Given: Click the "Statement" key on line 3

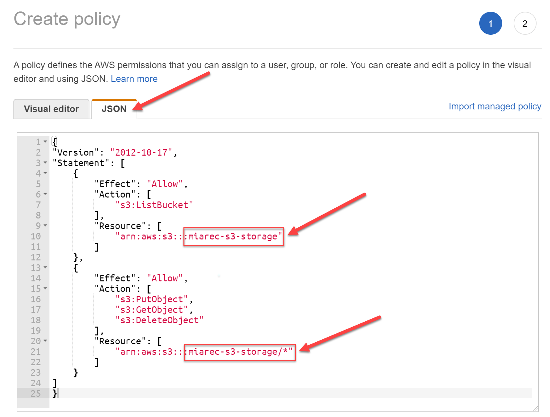Looking at the screenshot, I should click(x=81, y=163).
